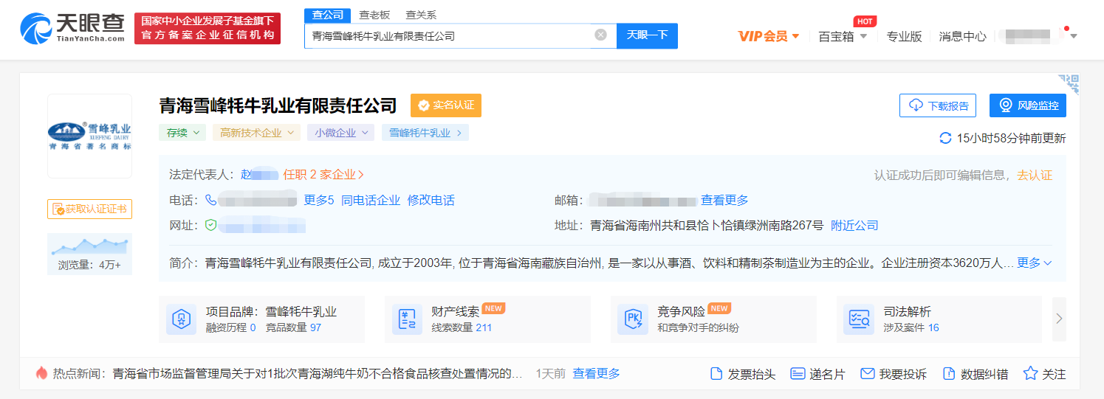Click the green shield icon beside 网址
This screenshot has height=399, width=1104.
click(x=211, y=225)
